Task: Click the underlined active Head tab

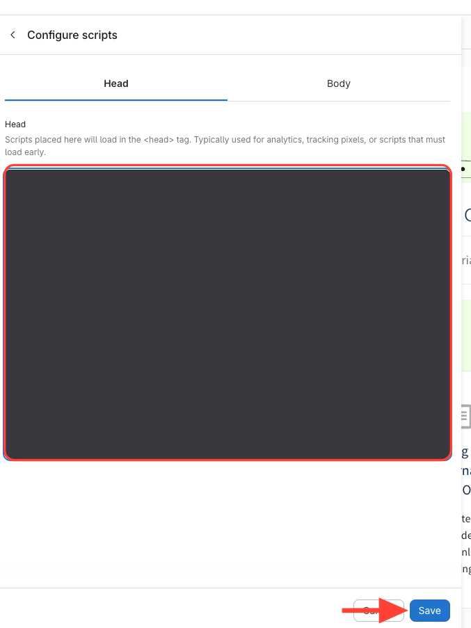Action: (x=115, y=83)
